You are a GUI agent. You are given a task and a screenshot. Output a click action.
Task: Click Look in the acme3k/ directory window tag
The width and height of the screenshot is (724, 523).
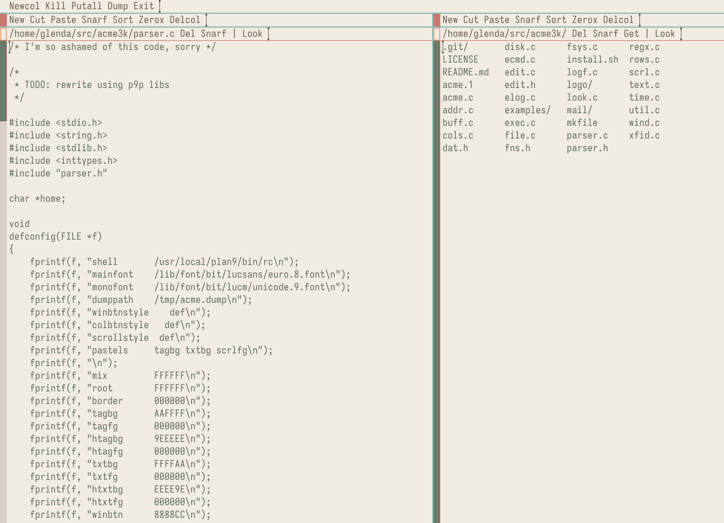pos(665,34)
